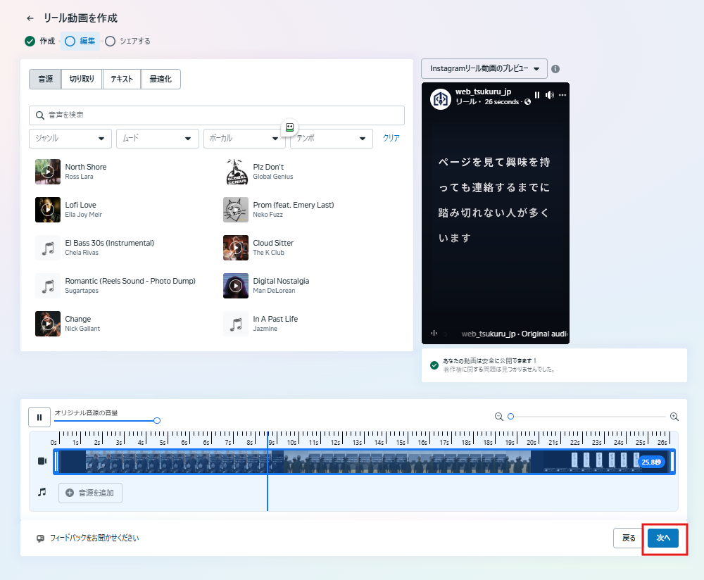Select the 編集 step radio
The width and height of the screenshot is (704, 580).
(x=70, y=41)
